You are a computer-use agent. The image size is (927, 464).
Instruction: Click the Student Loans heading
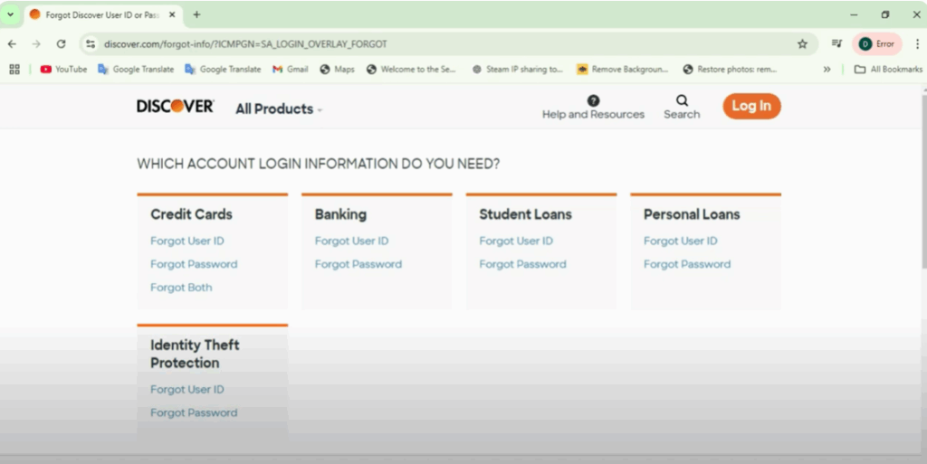pos(525,214)
